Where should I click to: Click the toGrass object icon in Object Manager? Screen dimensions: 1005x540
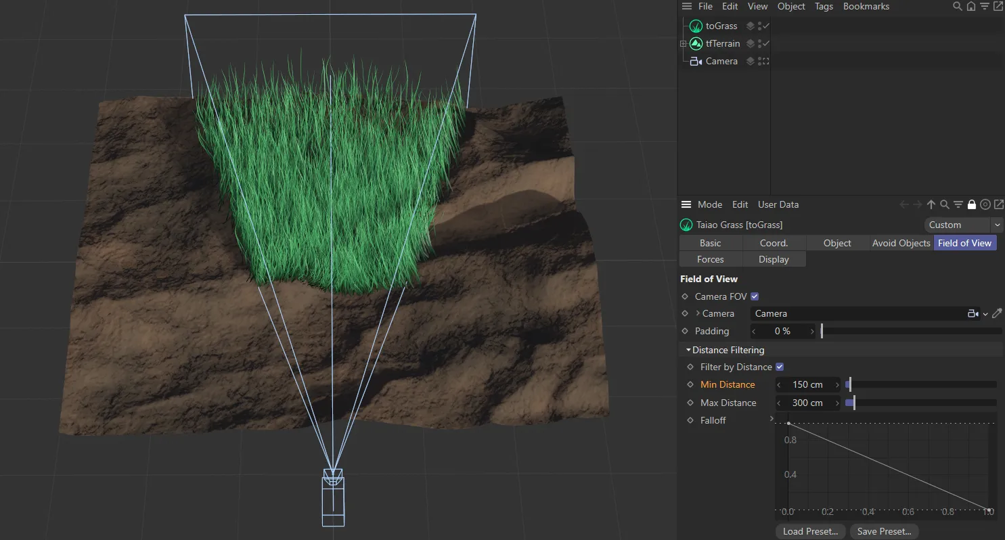tap(696, 26)
